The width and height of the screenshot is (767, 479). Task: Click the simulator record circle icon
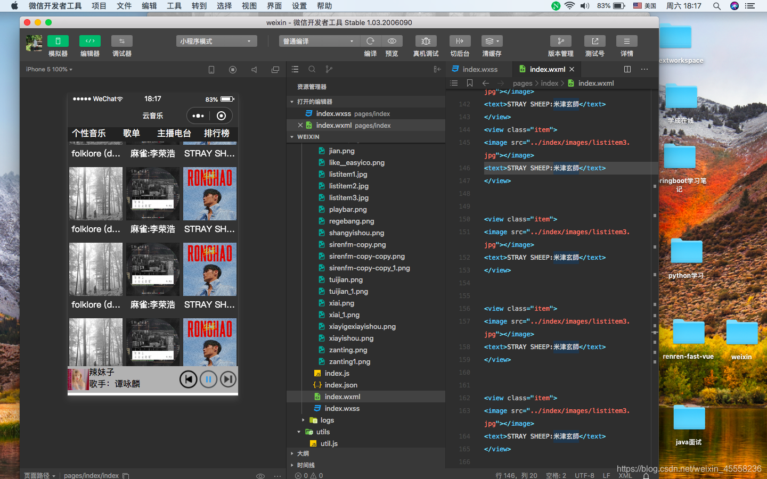pyautogui.click(x=233, y=70)
